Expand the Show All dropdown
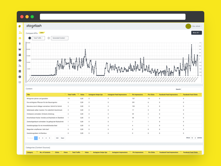221x166 pixels. [196, 33]
